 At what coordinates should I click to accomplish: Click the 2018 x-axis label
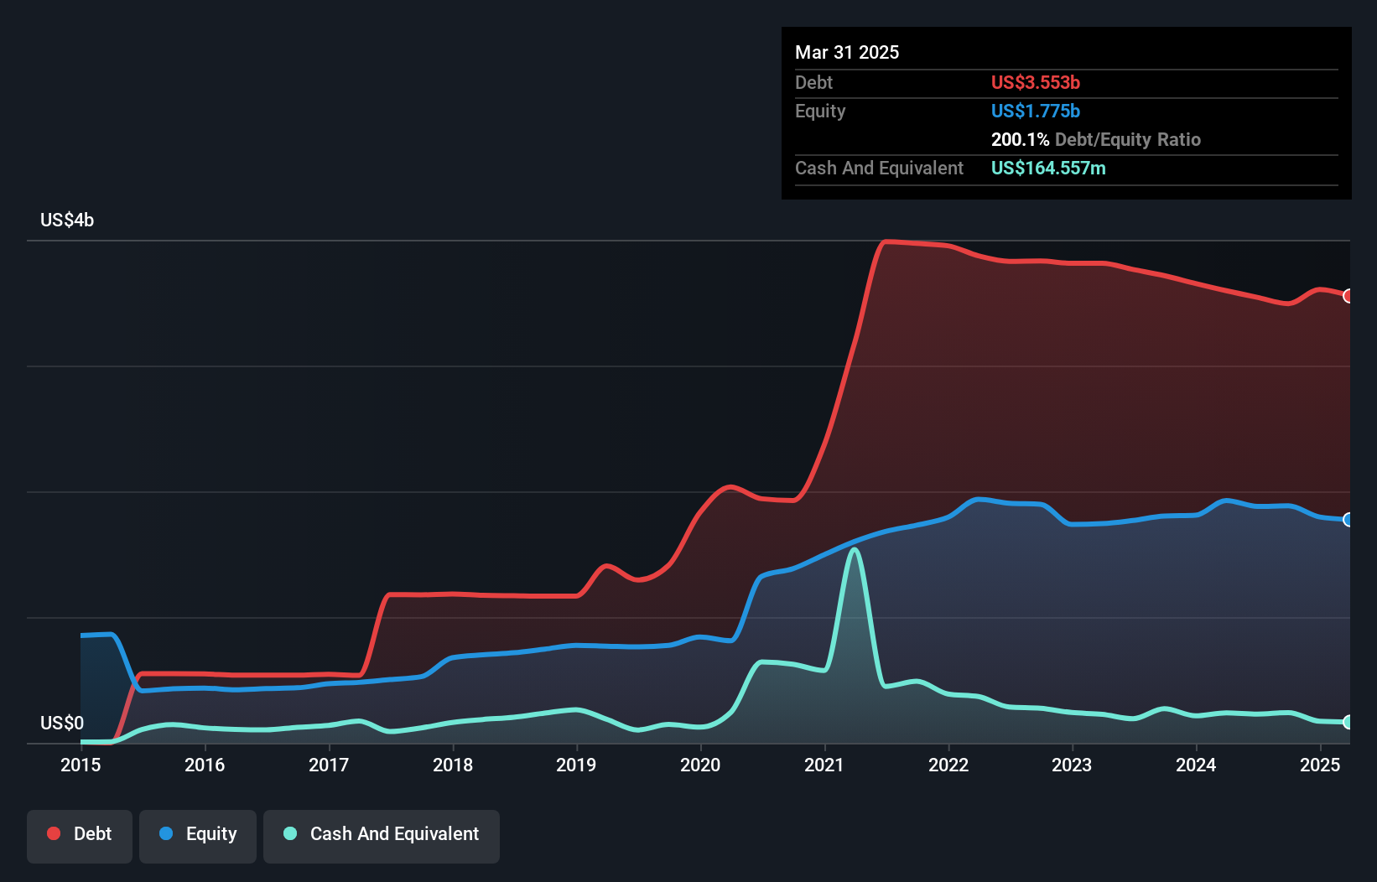coord(453,765)
